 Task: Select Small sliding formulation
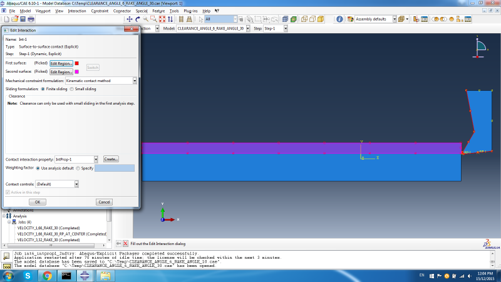click(x=71, y=89)
